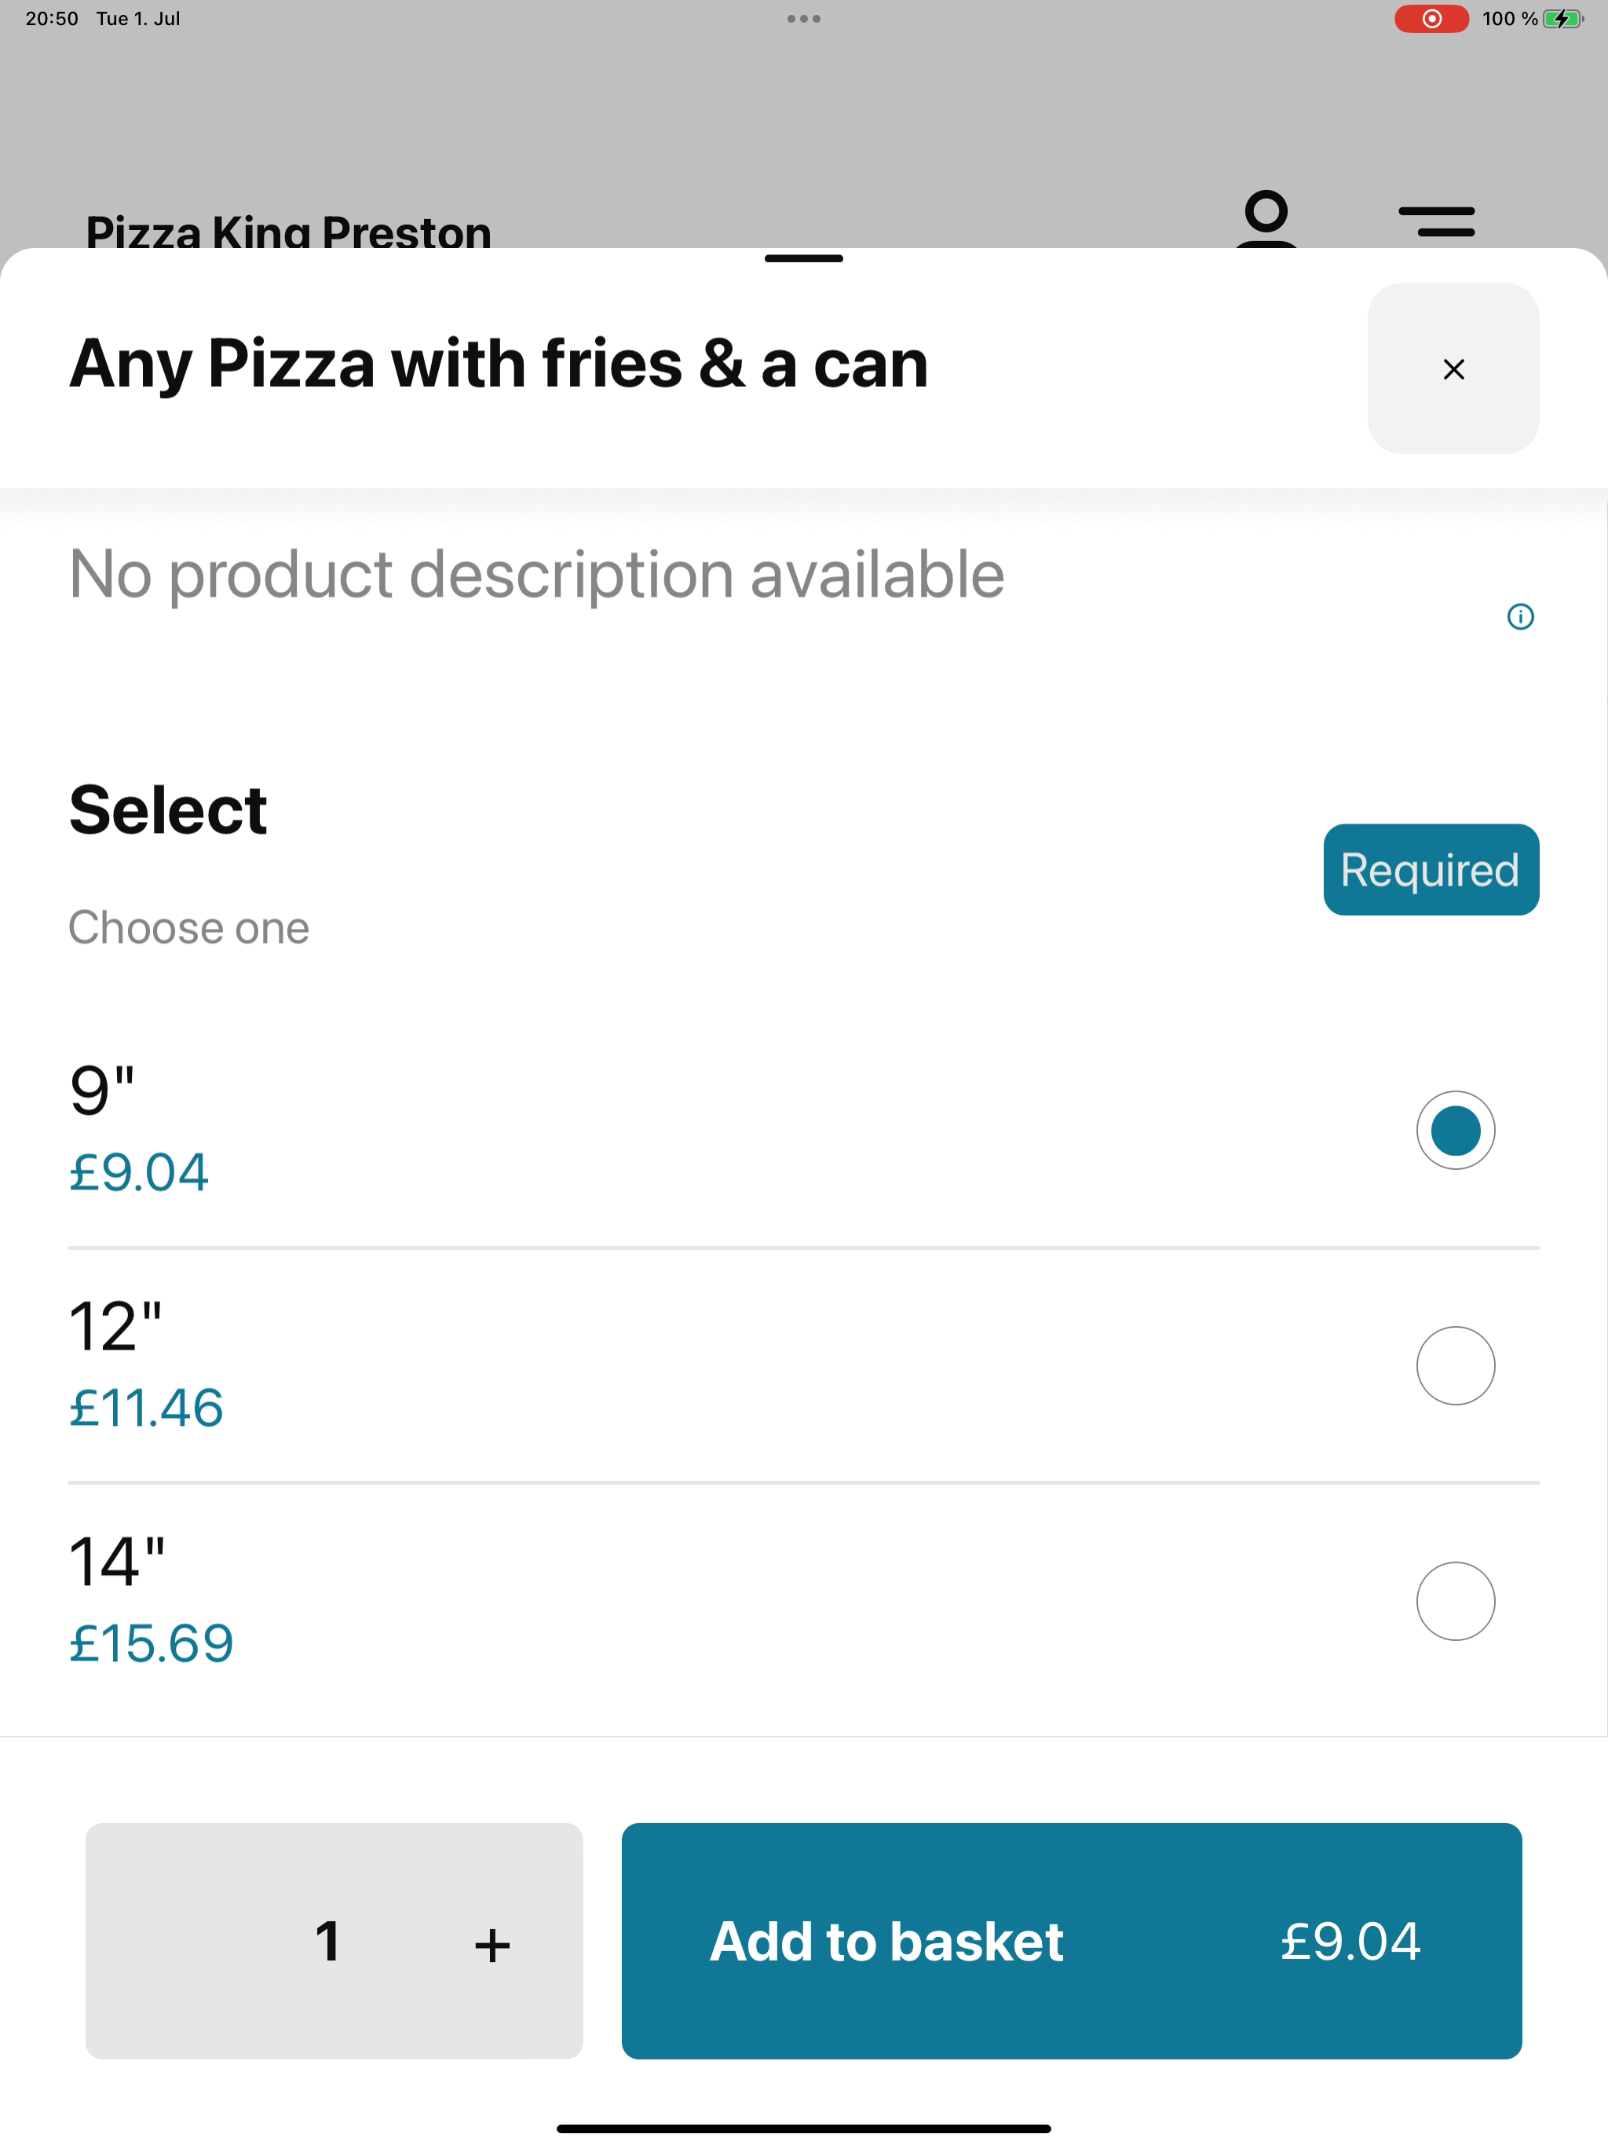The height and width of the screenshot is (2145, 1608).
Task: Select the 9" size radio button
Action: [1455, 1131]
